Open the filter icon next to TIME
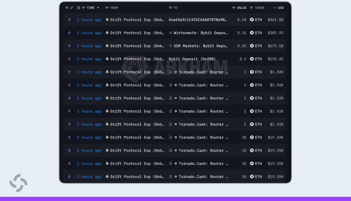This screenshot has width=351, height=201. (x=84, y=8)
